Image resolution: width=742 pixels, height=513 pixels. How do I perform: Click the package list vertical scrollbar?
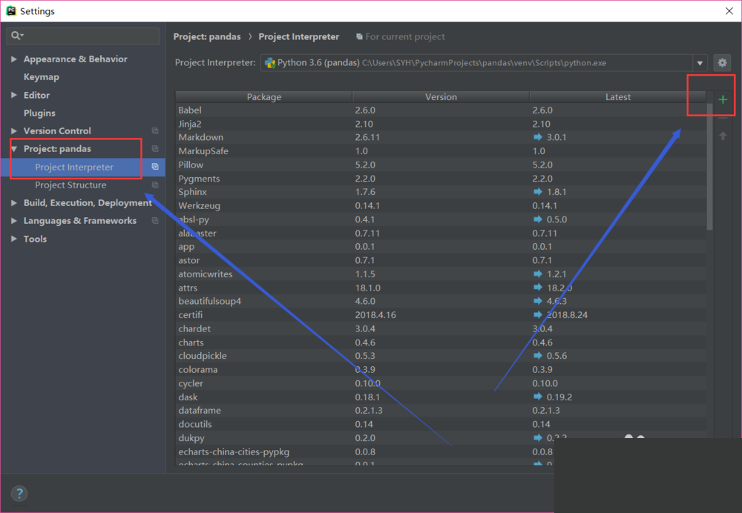pos(709,165)
